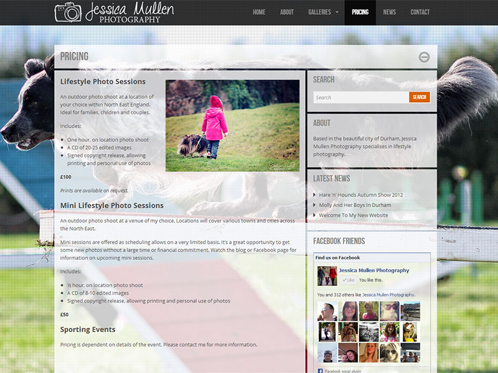This screenshot has height=373, width=498.
Task: Open the Contact page from navigation
Action: [420, 11]
